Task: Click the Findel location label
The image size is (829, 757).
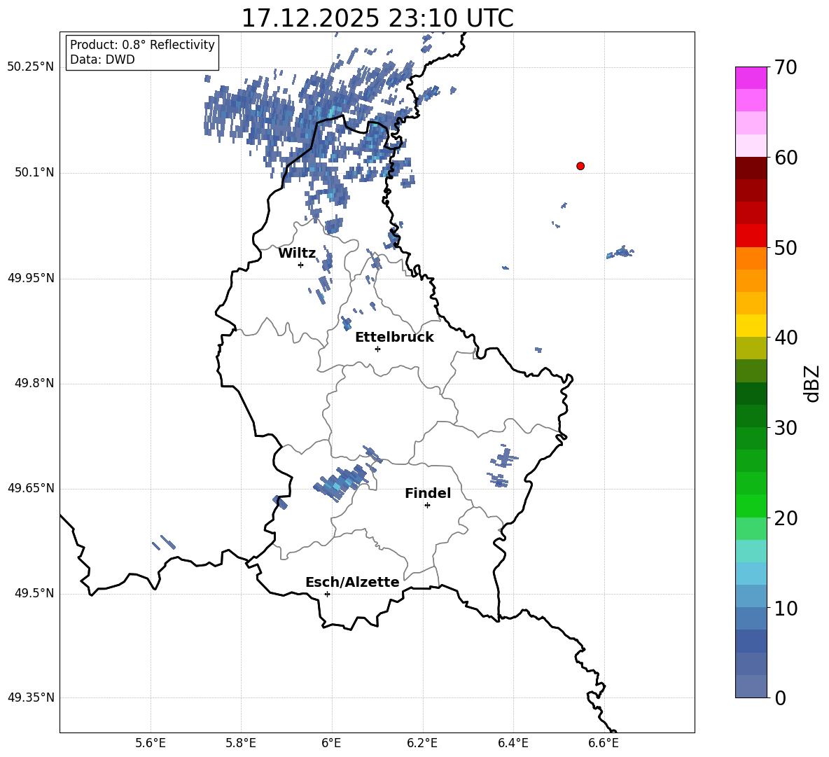Action: (428, 493)
